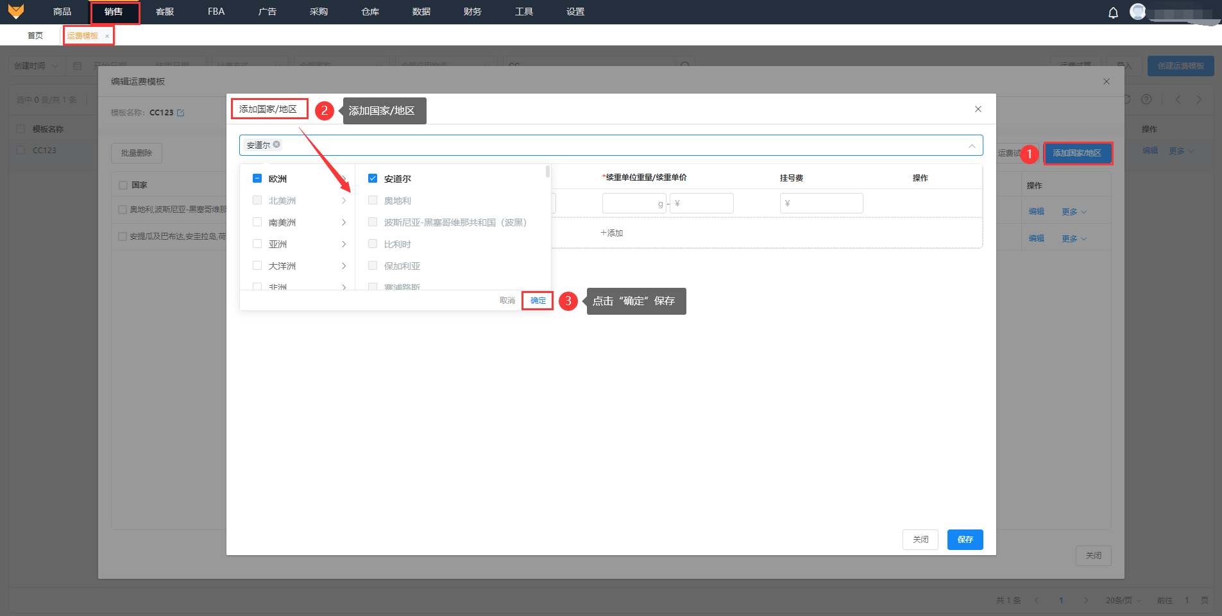Image resolution: width=1222 pixels, height=616 pixels.
Task: Check the 比利时 country checkbox
Action: 373,244
